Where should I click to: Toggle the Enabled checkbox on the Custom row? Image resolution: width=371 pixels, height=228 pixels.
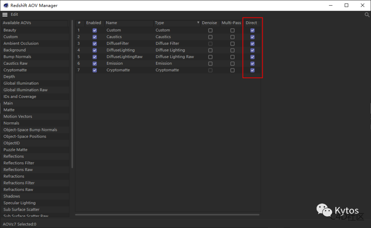click(x=94, y=30)
